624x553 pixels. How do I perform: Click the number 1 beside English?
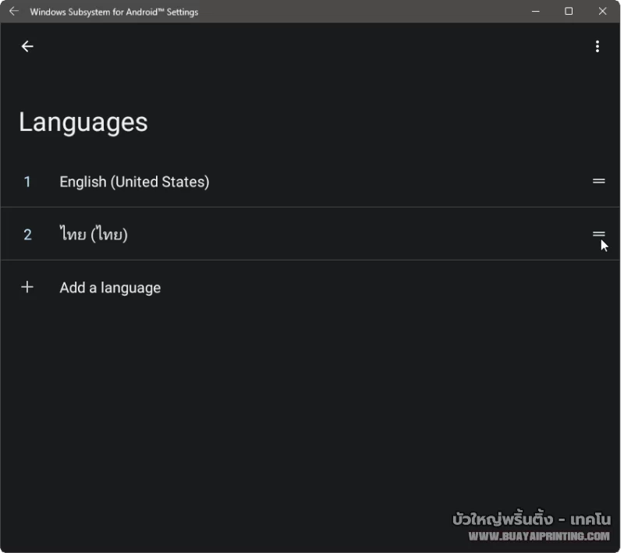[x=27, y=182]
